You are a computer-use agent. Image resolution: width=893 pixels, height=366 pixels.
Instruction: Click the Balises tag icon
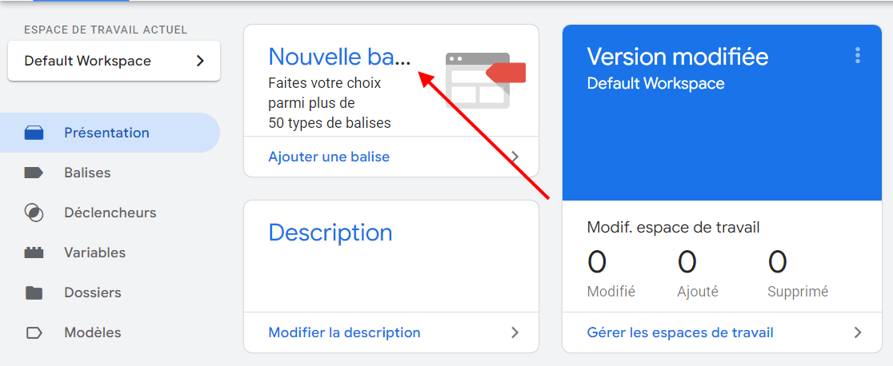34,173
